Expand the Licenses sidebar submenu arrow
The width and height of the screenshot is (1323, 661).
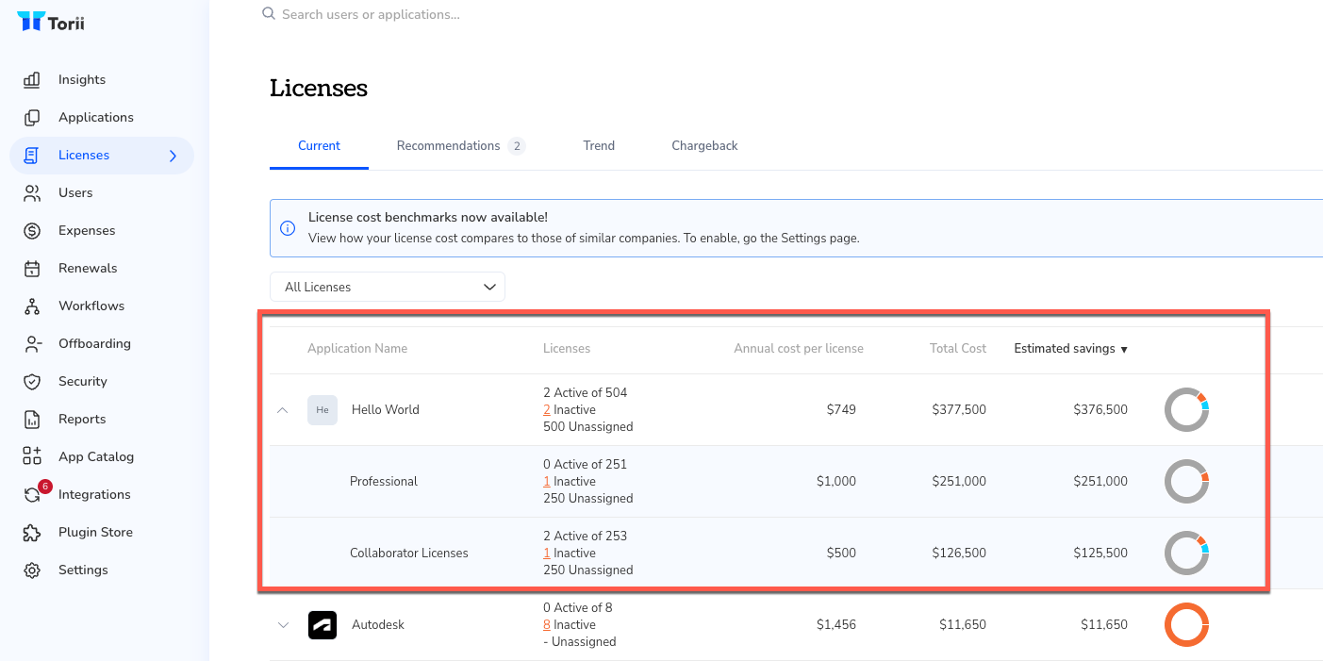[173, 156]
